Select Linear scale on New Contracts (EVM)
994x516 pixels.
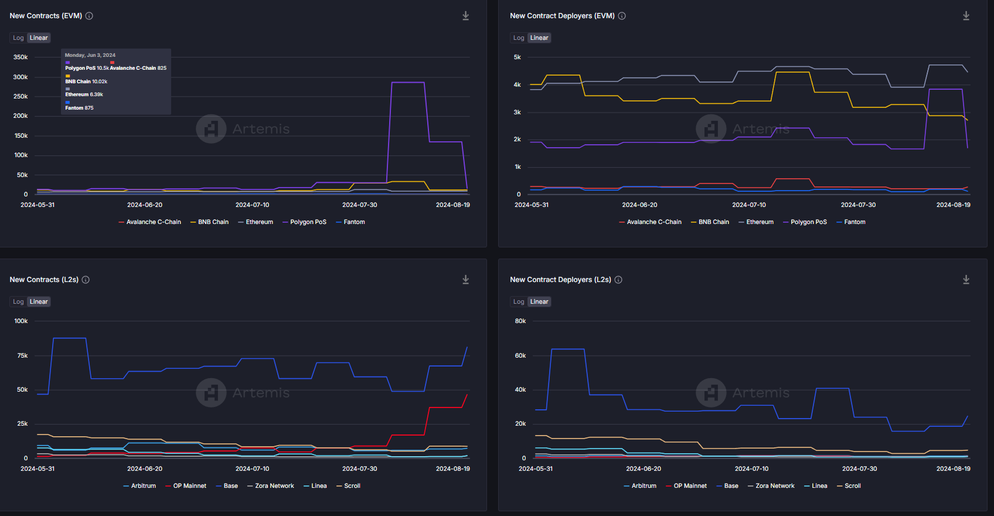click(x=39, y=38)
